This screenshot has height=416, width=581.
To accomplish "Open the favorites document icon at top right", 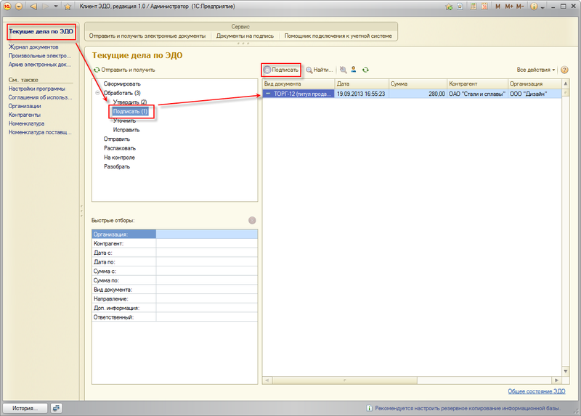I will click(460, 7).
